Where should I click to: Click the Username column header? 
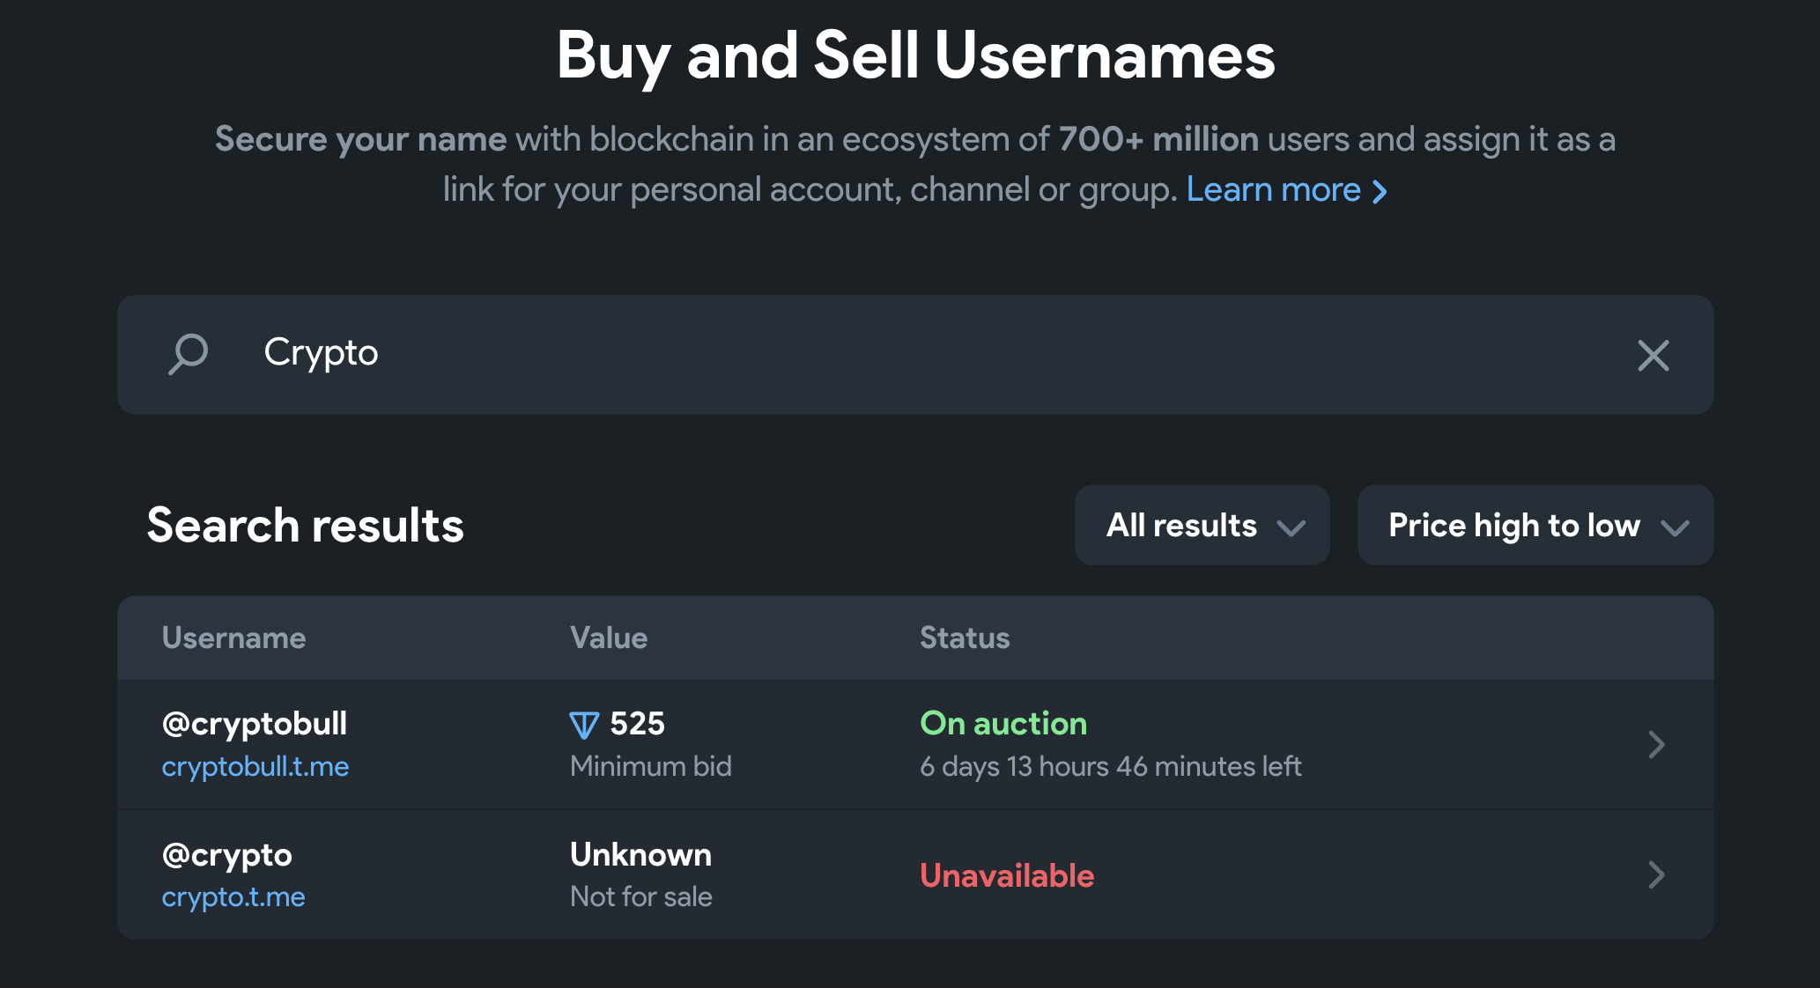click(x=234, y=638)
